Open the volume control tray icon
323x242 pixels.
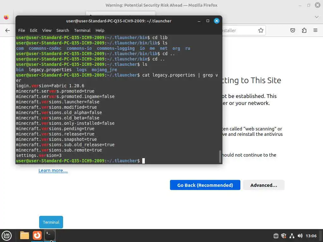300,236
